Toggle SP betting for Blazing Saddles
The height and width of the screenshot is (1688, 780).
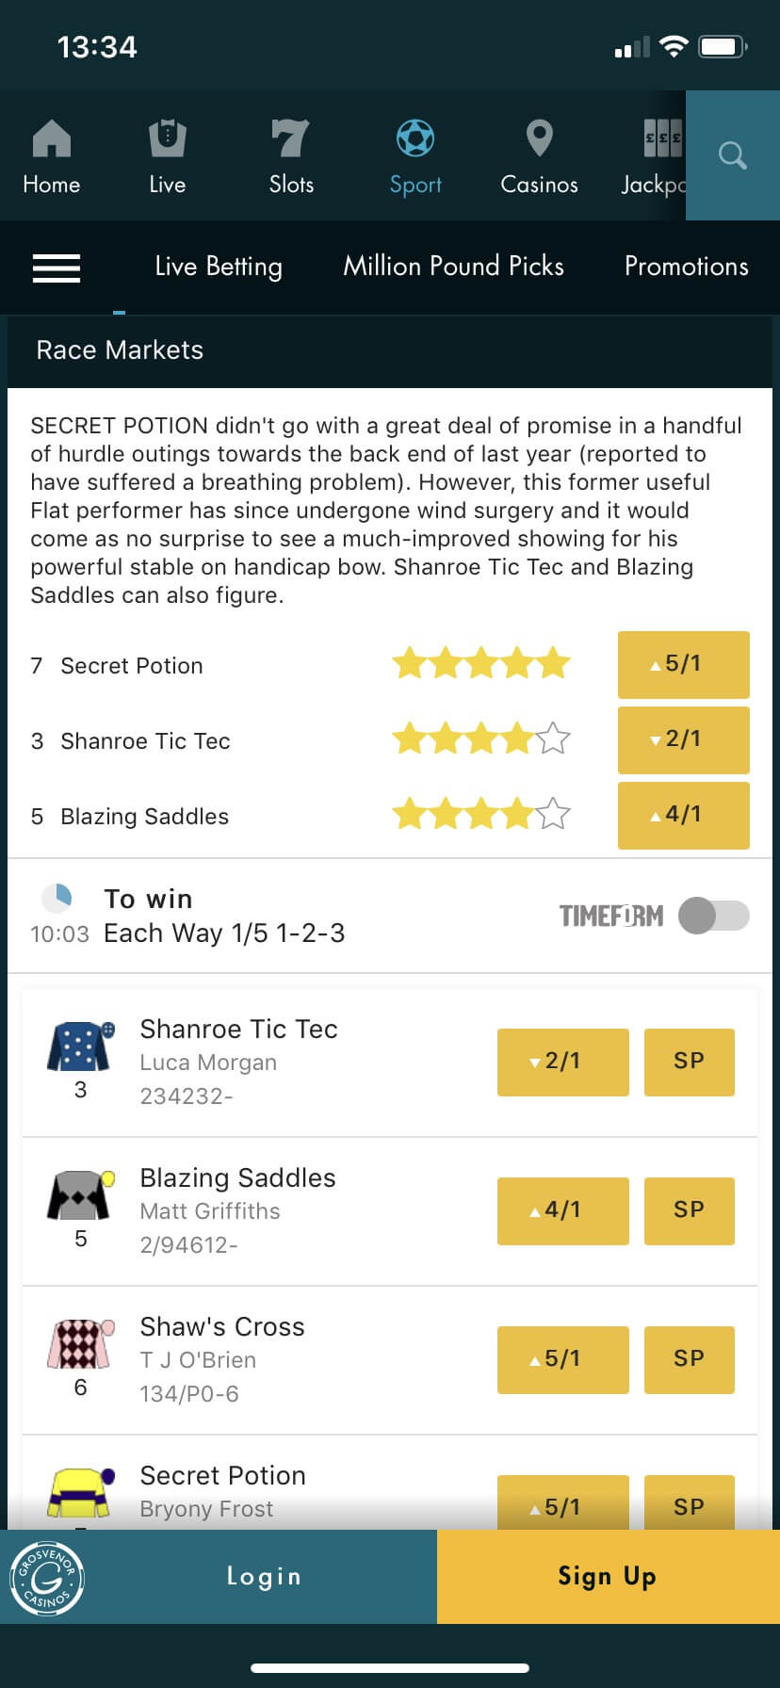689,1210
